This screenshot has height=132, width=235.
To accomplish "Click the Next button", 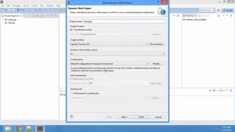I will pyautogui.click(x=124, y=117).
